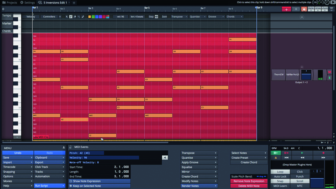This screenshot has height=189, width=336.
Task: Open the Run Script menu
Action: coord(50,186)
